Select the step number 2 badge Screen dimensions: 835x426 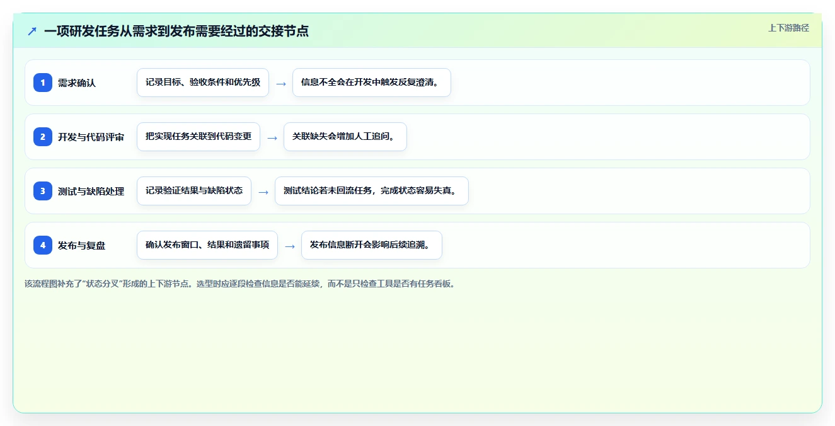tap(43, 137)
